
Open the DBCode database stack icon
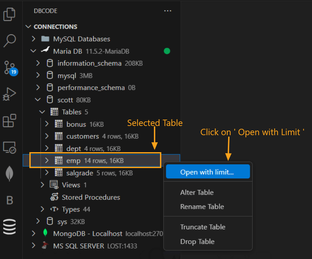click(9, 227)
